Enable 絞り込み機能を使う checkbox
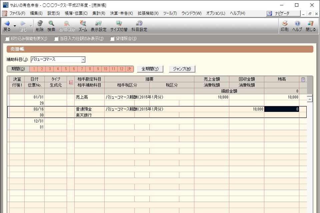320x213 pixels. click(x=7, y=39)
